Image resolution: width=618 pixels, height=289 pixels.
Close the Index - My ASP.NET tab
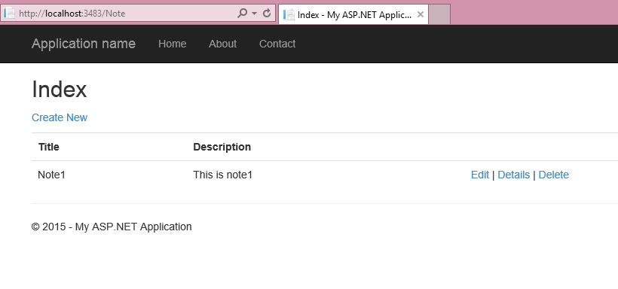pyautogui.click(x=420, y=14)
